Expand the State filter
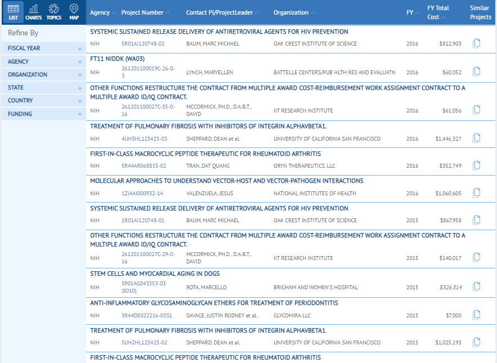The image size is (497, 363). click(44, 87)
